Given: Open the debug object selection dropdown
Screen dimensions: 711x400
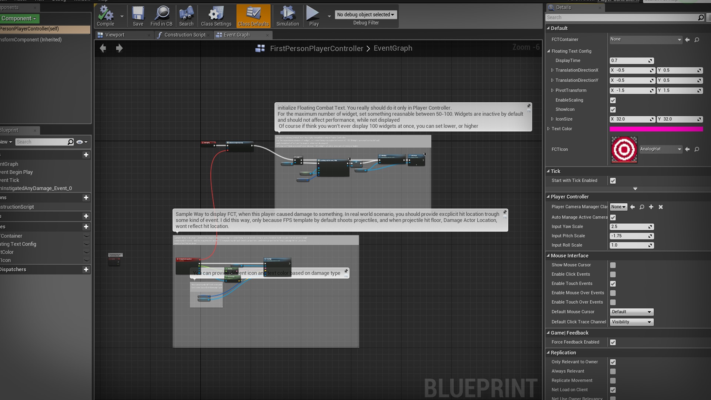Looking at the screenshot, I should click(365, 14).
